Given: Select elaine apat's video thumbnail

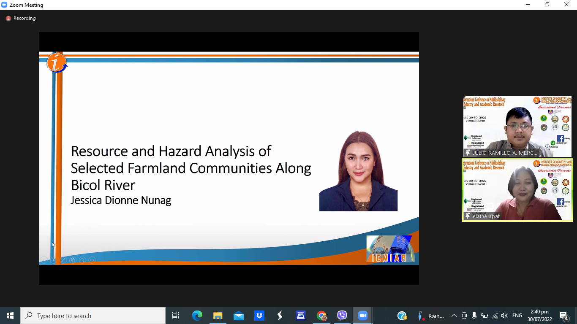Looking at the screenshot, I should click(517, 189).
